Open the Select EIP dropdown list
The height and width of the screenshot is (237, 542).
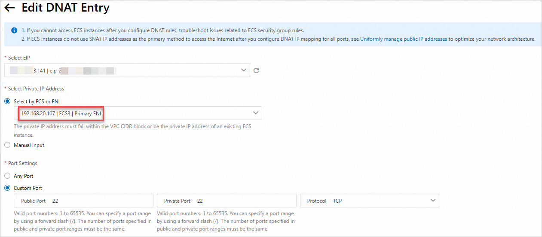pos(127,70)
